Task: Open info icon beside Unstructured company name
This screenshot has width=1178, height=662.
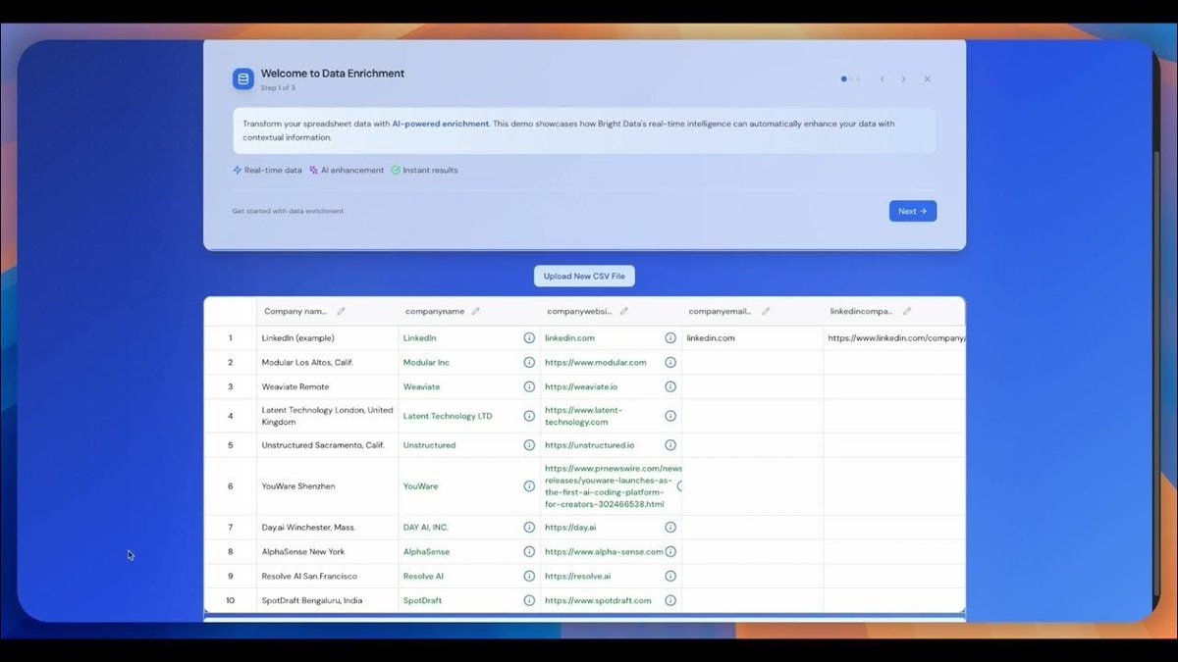Action: pyautogui.click(x=529, y=444)
